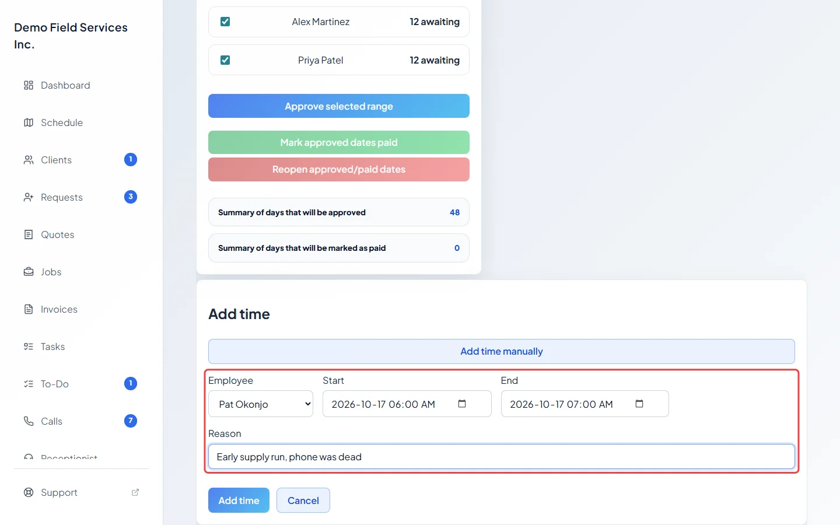Click the Cancel button

coord(303,501)
